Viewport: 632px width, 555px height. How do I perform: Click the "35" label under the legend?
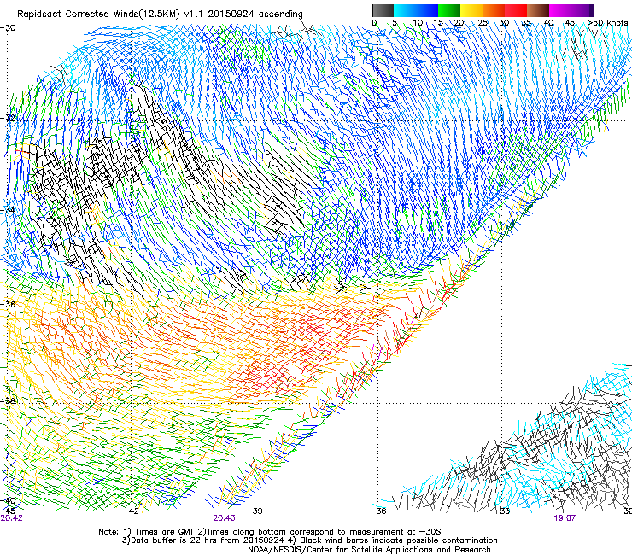click(x=526, y=23)
